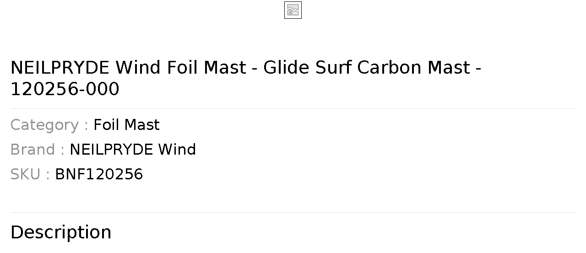This screenshot has width=586, height=253.
Task: Click the word 'Mast' in category value
Action: tap(142, 125)
